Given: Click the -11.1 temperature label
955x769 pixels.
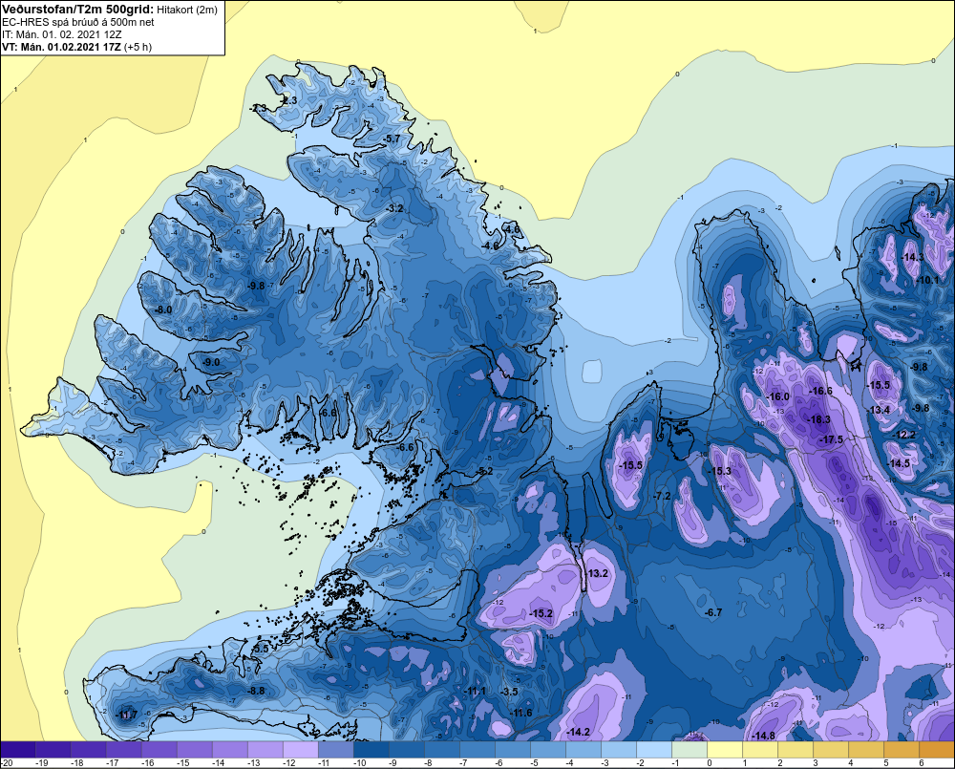Looking at the screenshot, I should click(x=474, y=691).
